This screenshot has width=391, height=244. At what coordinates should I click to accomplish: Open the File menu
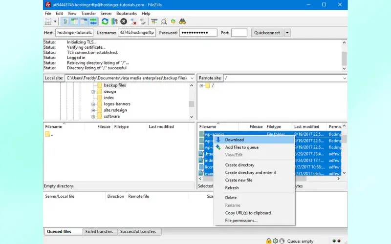[48, 14]
